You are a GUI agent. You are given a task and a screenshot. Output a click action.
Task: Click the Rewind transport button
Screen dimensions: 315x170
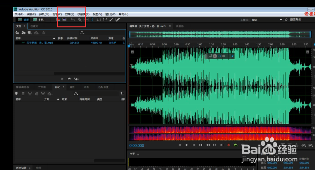pyautogui.click(x=208, y=145)
